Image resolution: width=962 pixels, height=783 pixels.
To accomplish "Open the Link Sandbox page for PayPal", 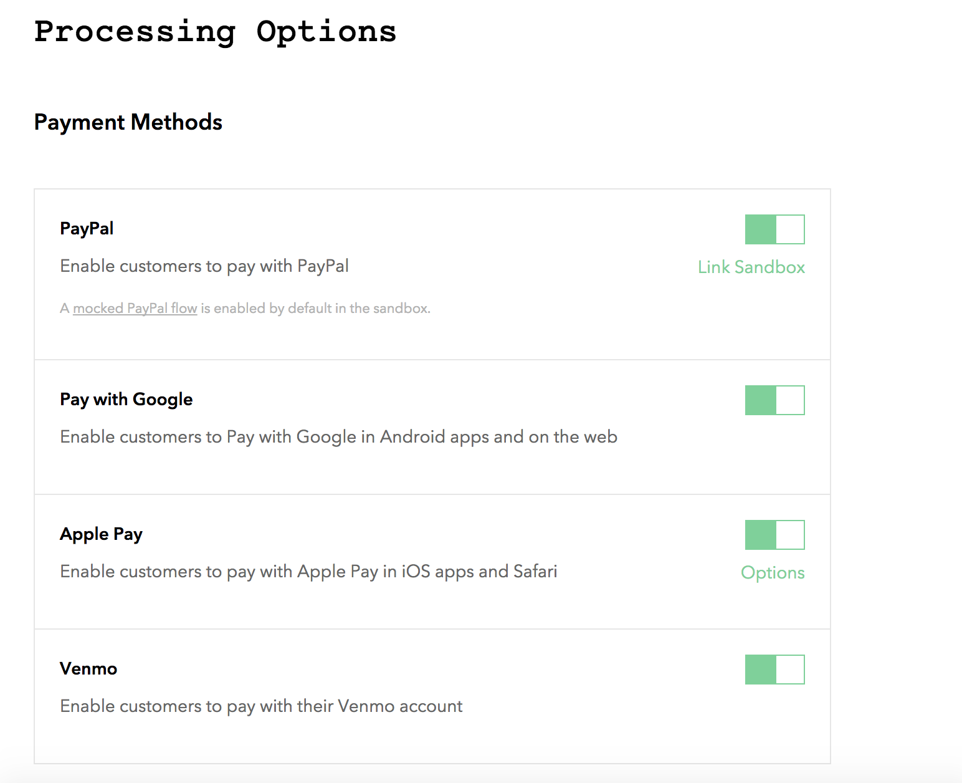I will [751, 267].
